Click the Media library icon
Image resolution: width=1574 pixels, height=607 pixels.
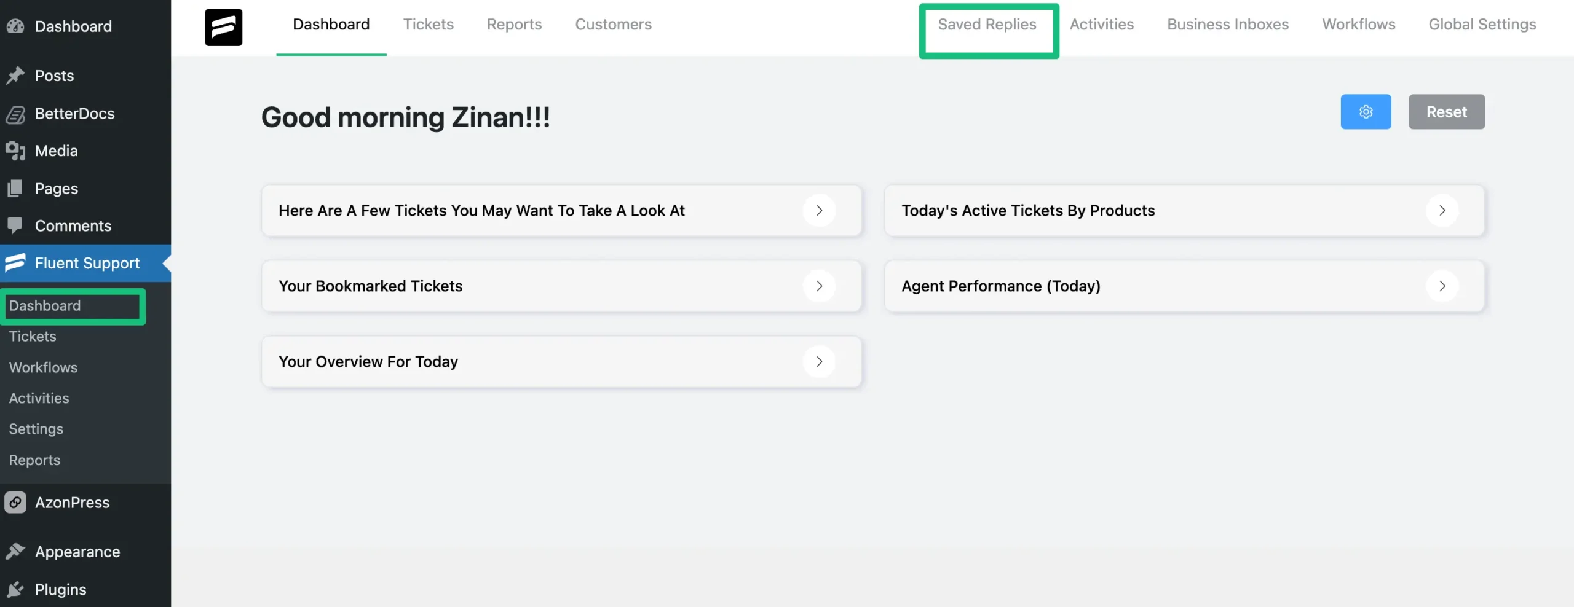coord(15,151)
